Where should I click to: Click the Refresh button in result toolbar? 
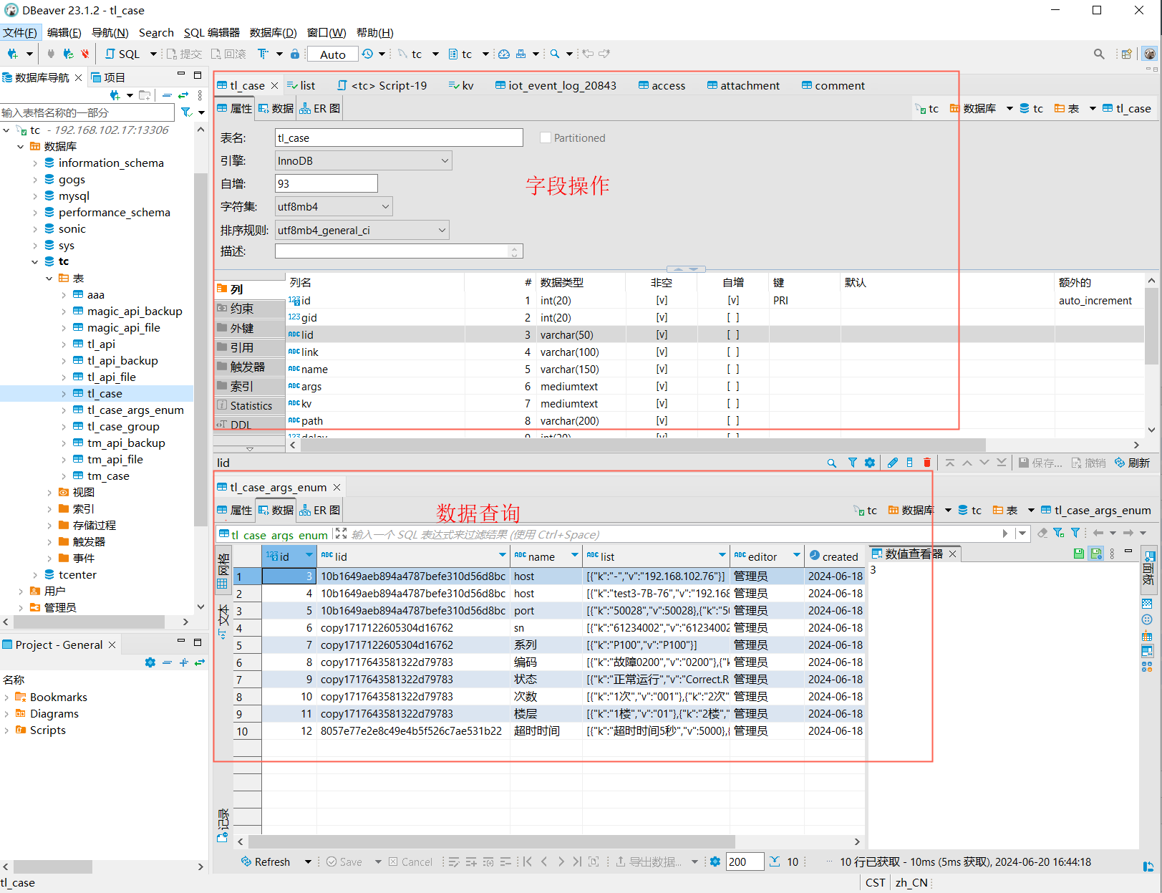click(266, 862)
